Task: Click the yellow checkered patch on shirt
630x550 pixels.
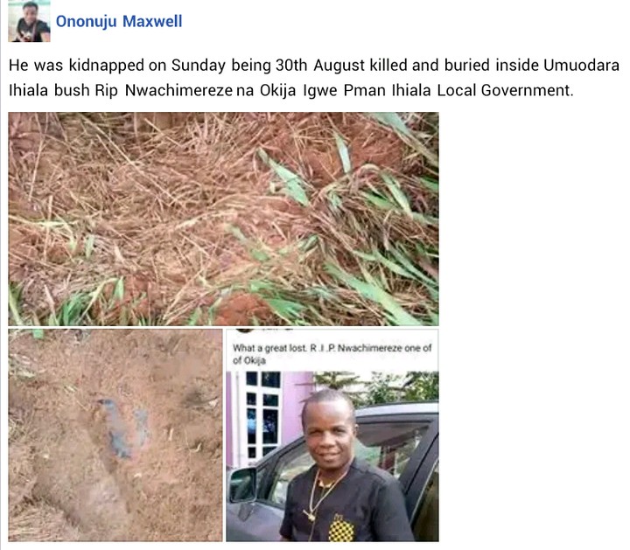Action: (341, 529)
